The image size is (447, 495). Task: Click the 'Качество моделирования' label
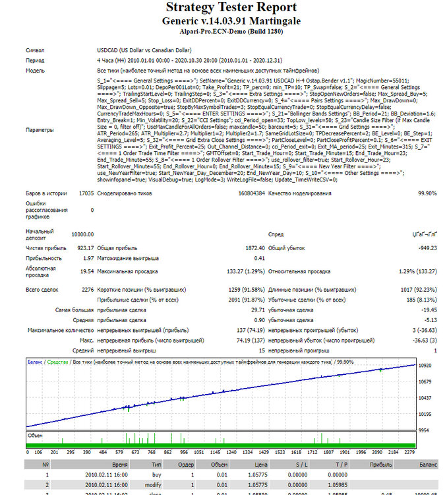[x=300, y=193]
